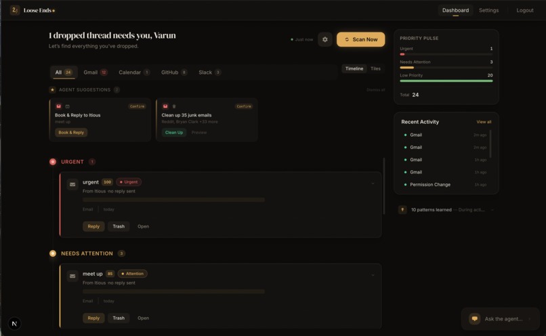Select the Gmail filter tab
Image resolution: width=546 pixels, height=336 pixels.
(96, 72)
